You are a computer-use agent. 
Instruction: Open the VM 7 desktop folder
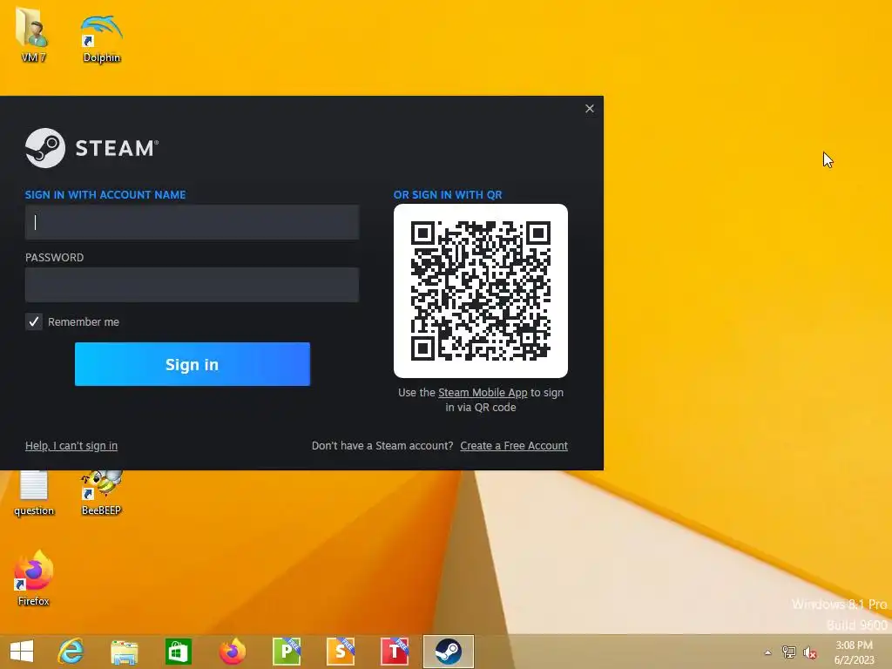tap(33, 35)
